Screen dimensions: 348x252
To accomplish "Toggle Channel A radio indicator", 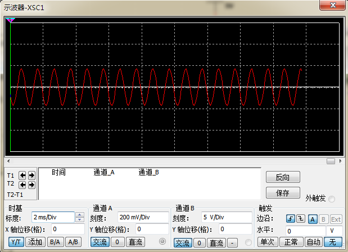I will point(162,241).
